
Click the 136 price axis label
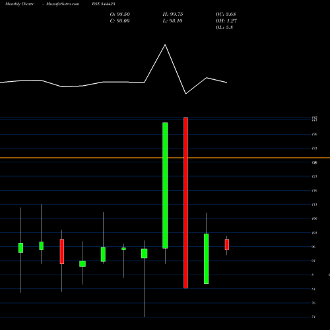click(x=315, y=135)
